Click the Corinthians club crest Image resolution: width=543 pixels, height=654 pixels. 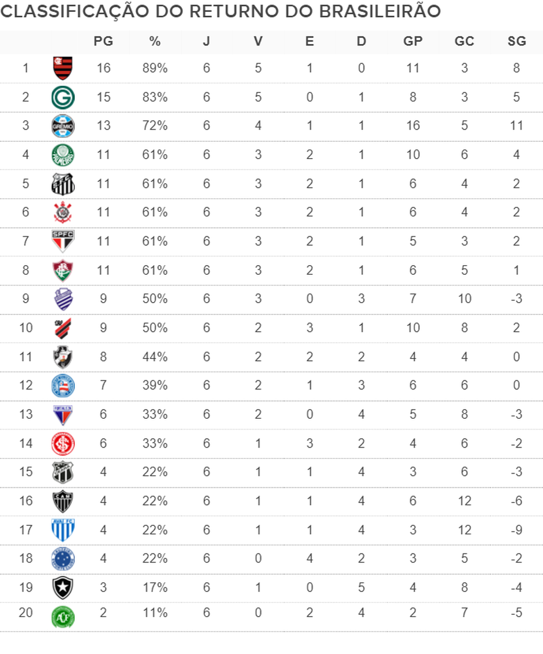(63, 212)
